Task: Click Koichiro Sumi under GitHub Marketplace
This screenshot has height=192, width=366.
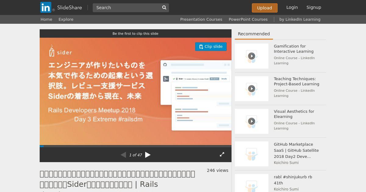Action: [286, 163]
